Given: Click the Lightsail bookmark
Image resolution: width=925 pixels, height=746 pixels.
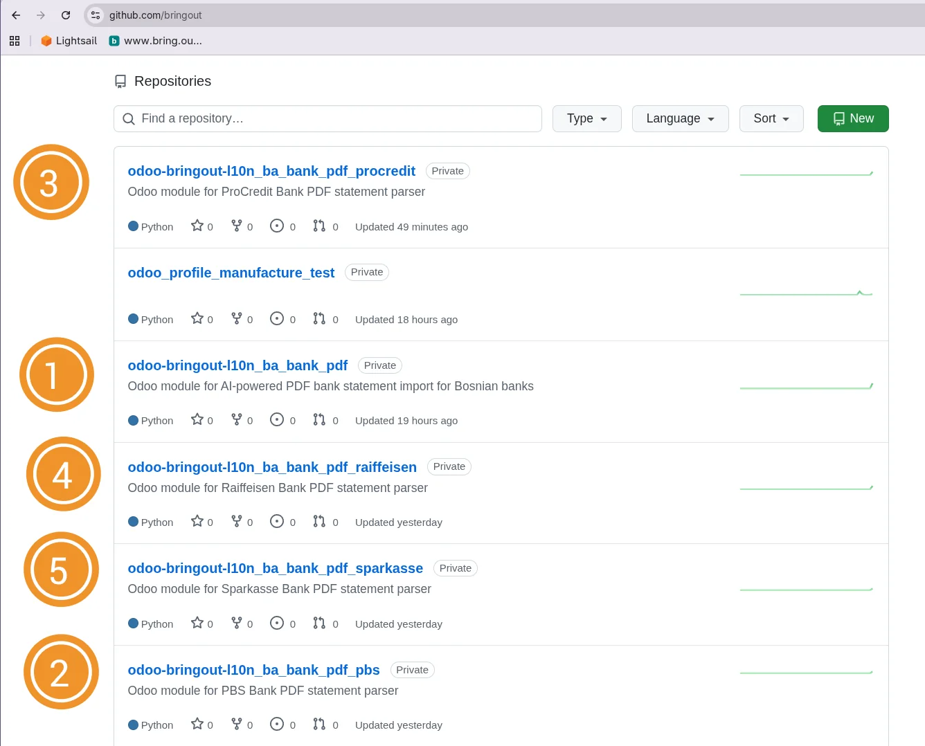Looking at the screenshot, I should (x=69, y=40).
